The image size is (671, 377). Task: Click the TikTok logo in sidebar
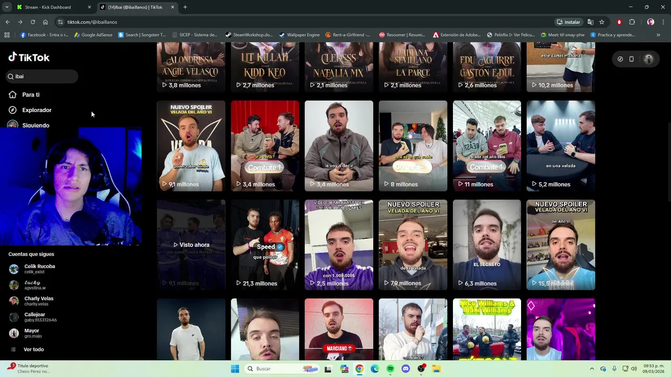pyautogui.click(x=29, y=57)
